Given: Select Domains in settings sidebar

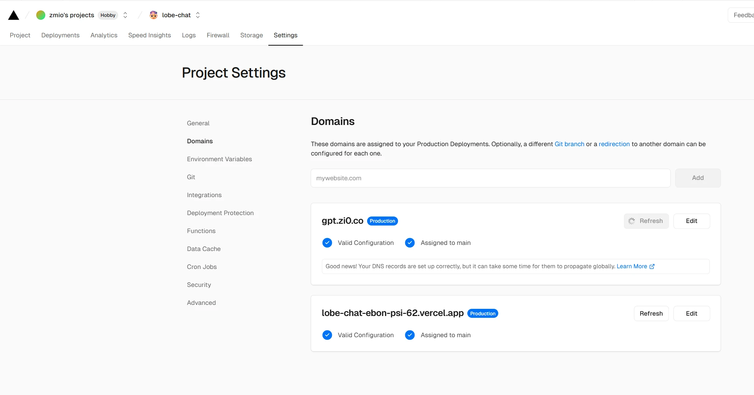Looking at the screenshot, I should pyautogui.click(x=200, y=141).
